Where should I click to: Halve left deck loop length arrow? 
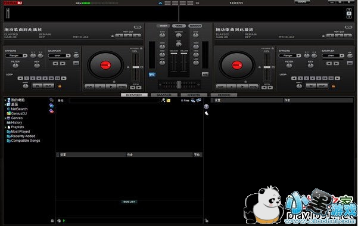click(x=20, y=78)
